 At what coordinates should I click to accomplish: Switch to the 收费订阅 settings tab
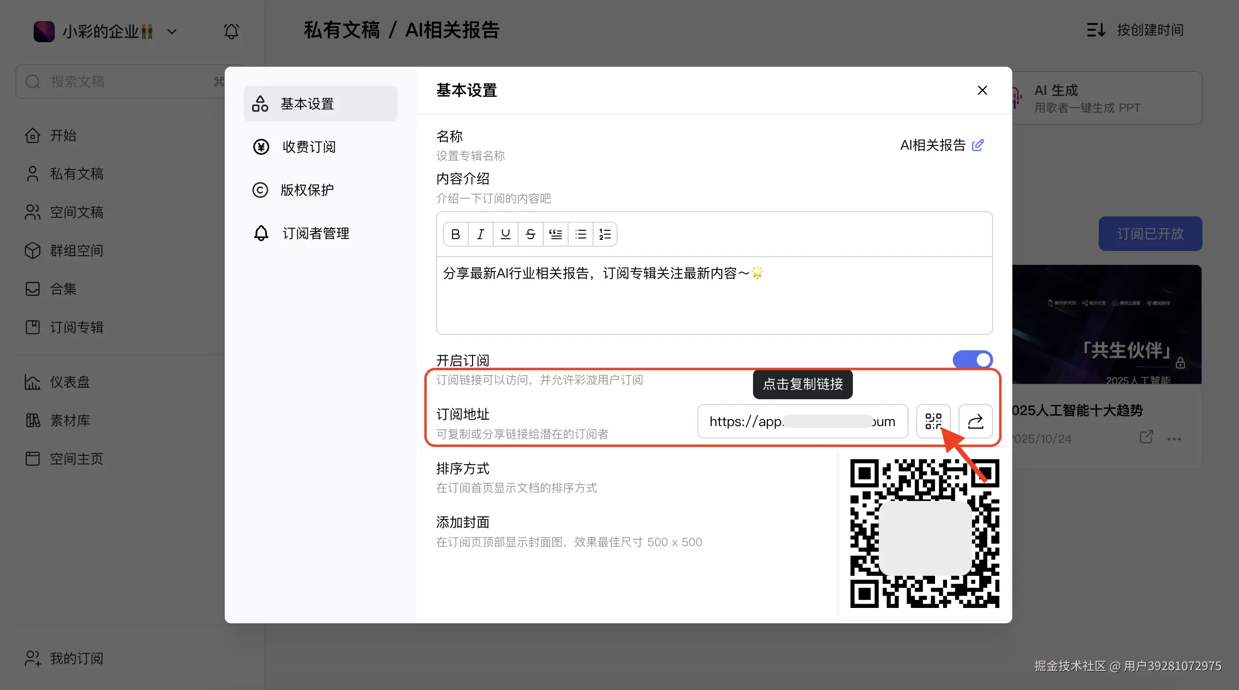(x=309, y=147)
